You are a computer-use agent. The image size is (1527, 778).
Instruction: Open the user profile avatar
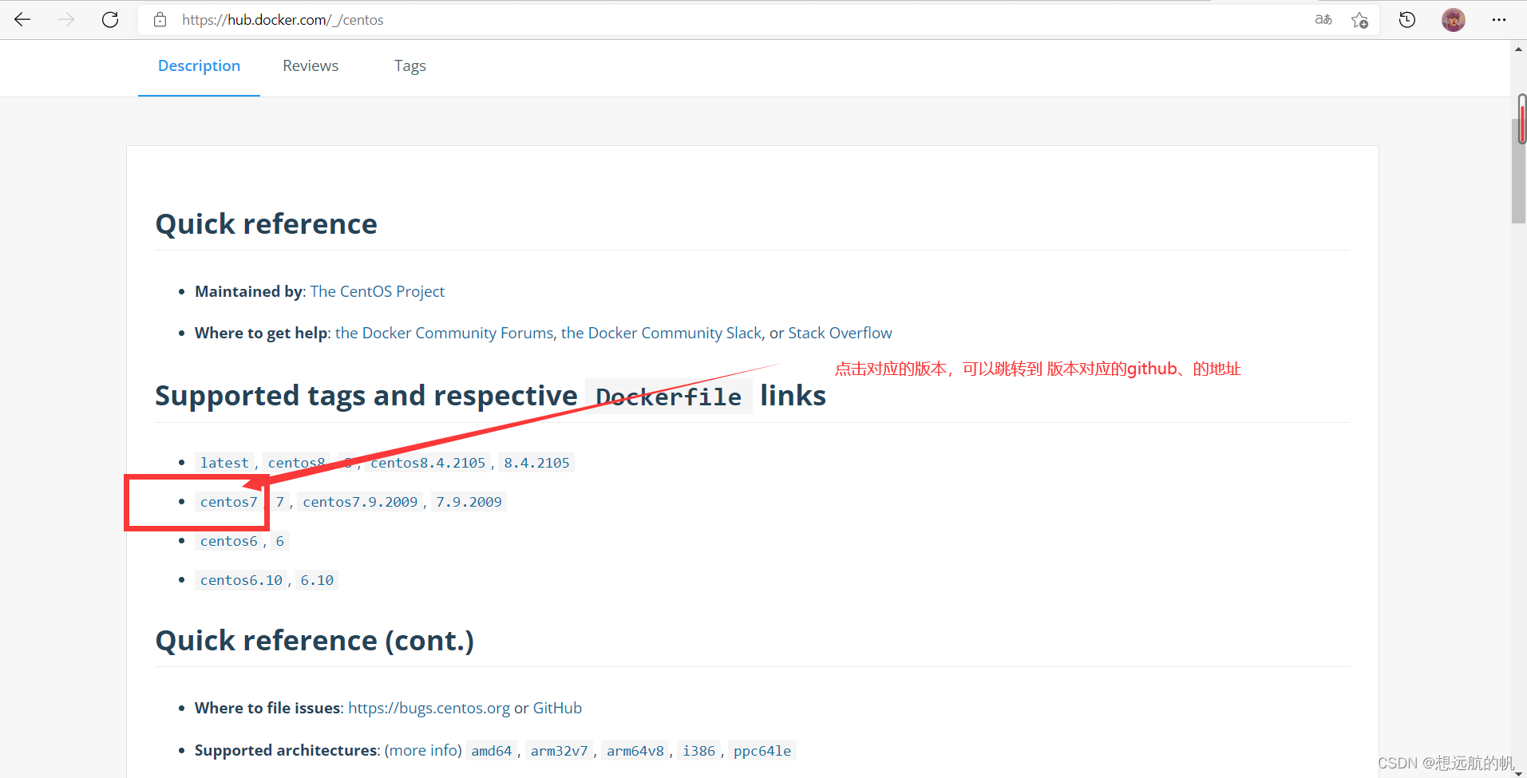1454,20
